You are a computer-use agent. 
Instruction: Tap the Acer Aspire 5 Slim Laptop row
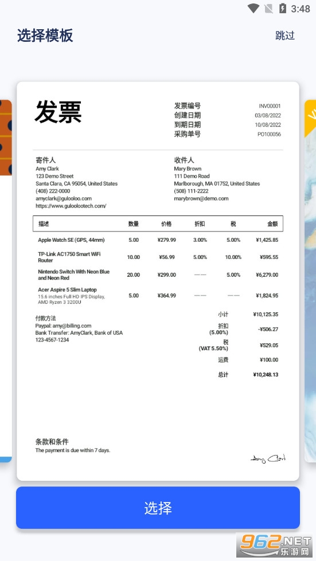point(158,296)
